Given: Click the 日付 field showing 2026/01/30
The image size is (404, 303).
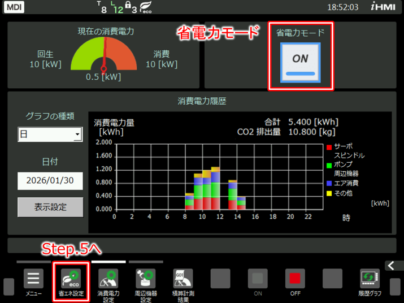Looking at the screenshot, I should [50, 181].
